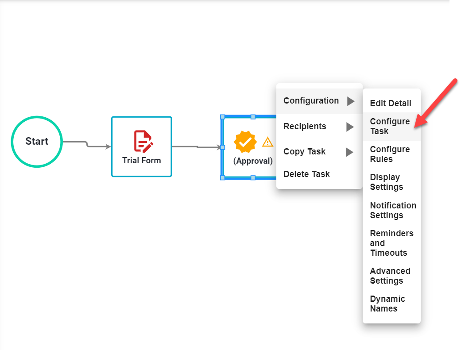Click the top-middle resize handle of Approval task

pos(253,117)
